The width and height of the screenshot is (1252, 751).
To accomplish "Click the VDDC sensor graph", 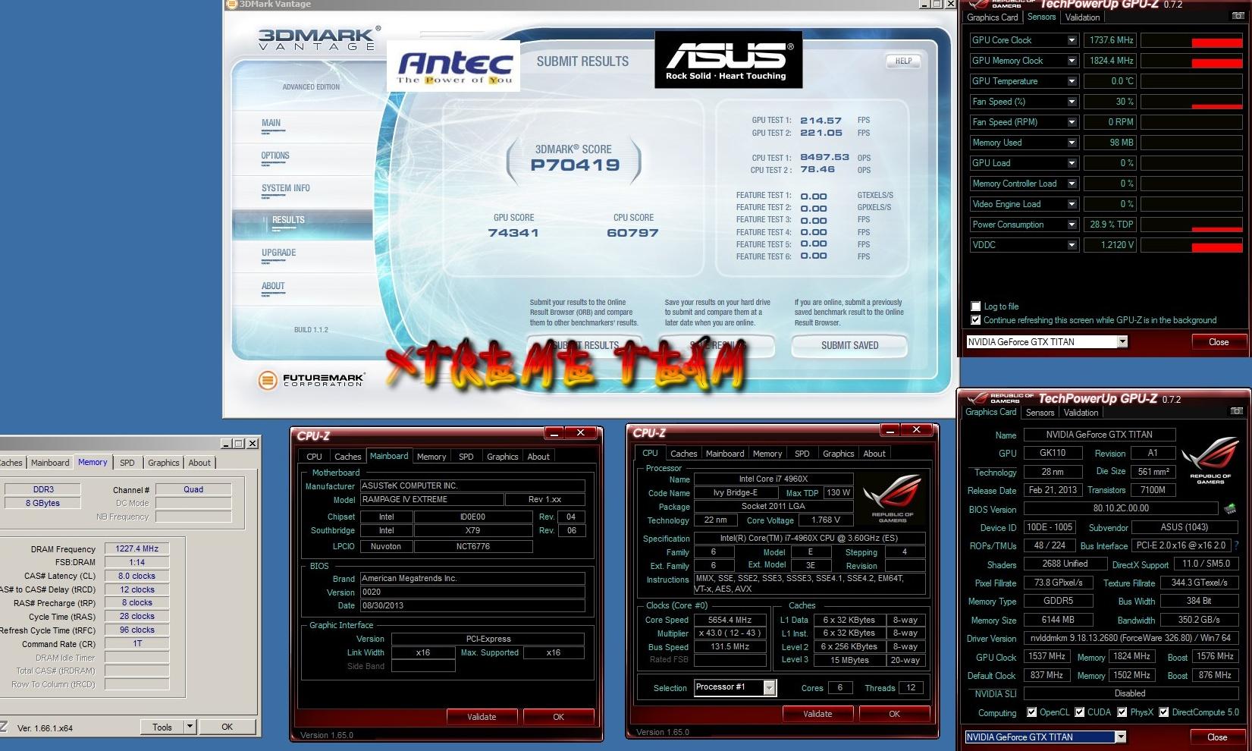I will [x=1191, y=245].
